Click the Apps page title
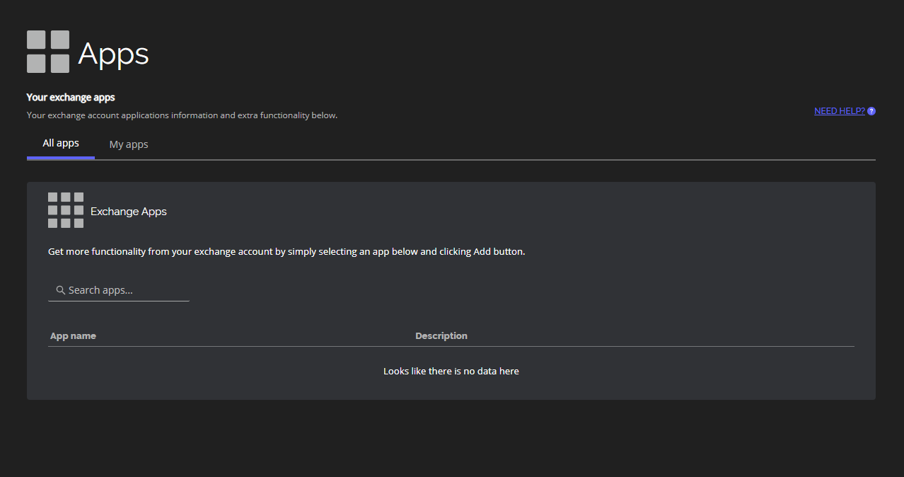904x477 pixels. point(114,54)
